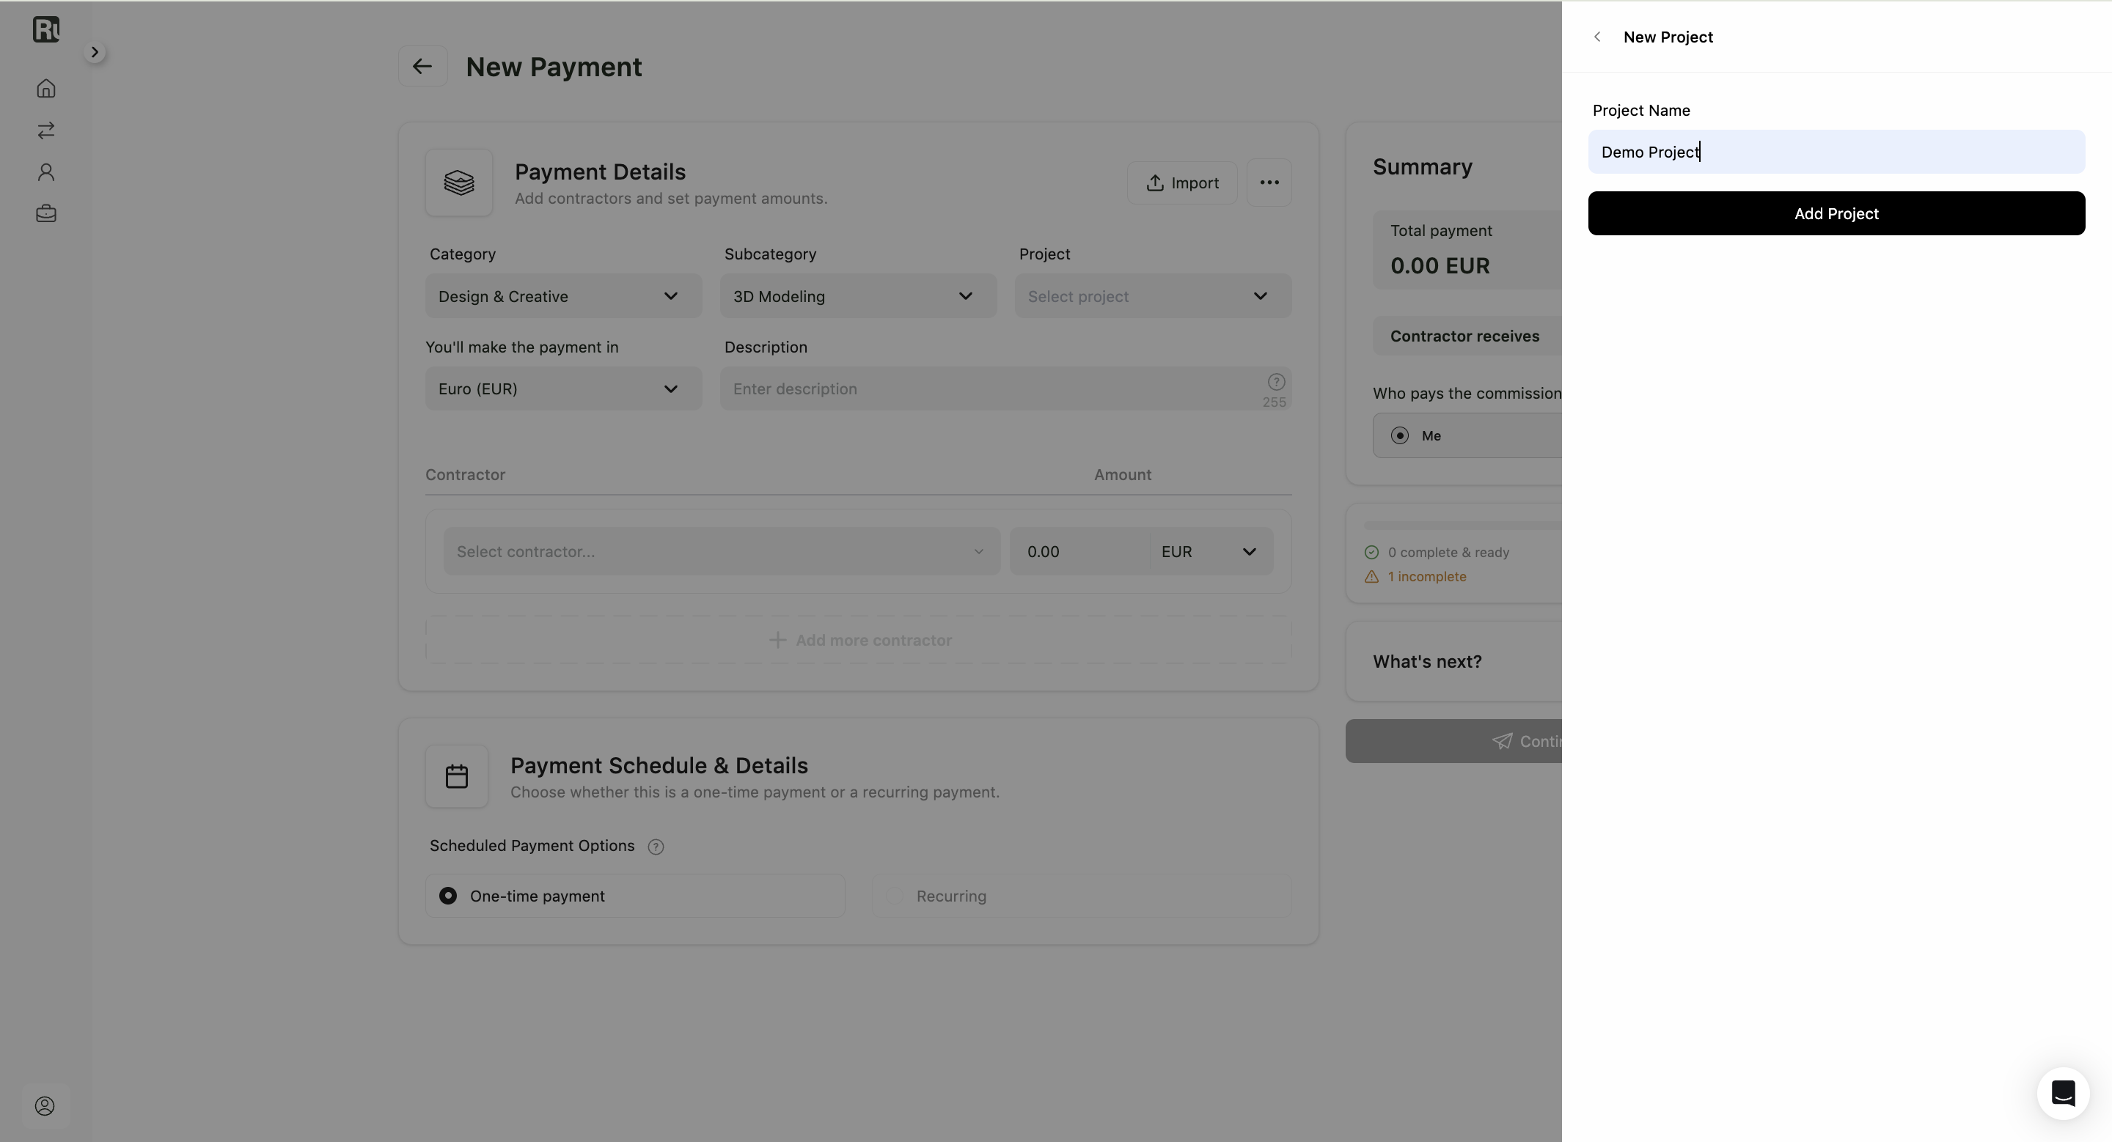Open the Category dropdown showing Design & Creative
This screenshot has width=2112, height=1142.
[x=563, y=297]
